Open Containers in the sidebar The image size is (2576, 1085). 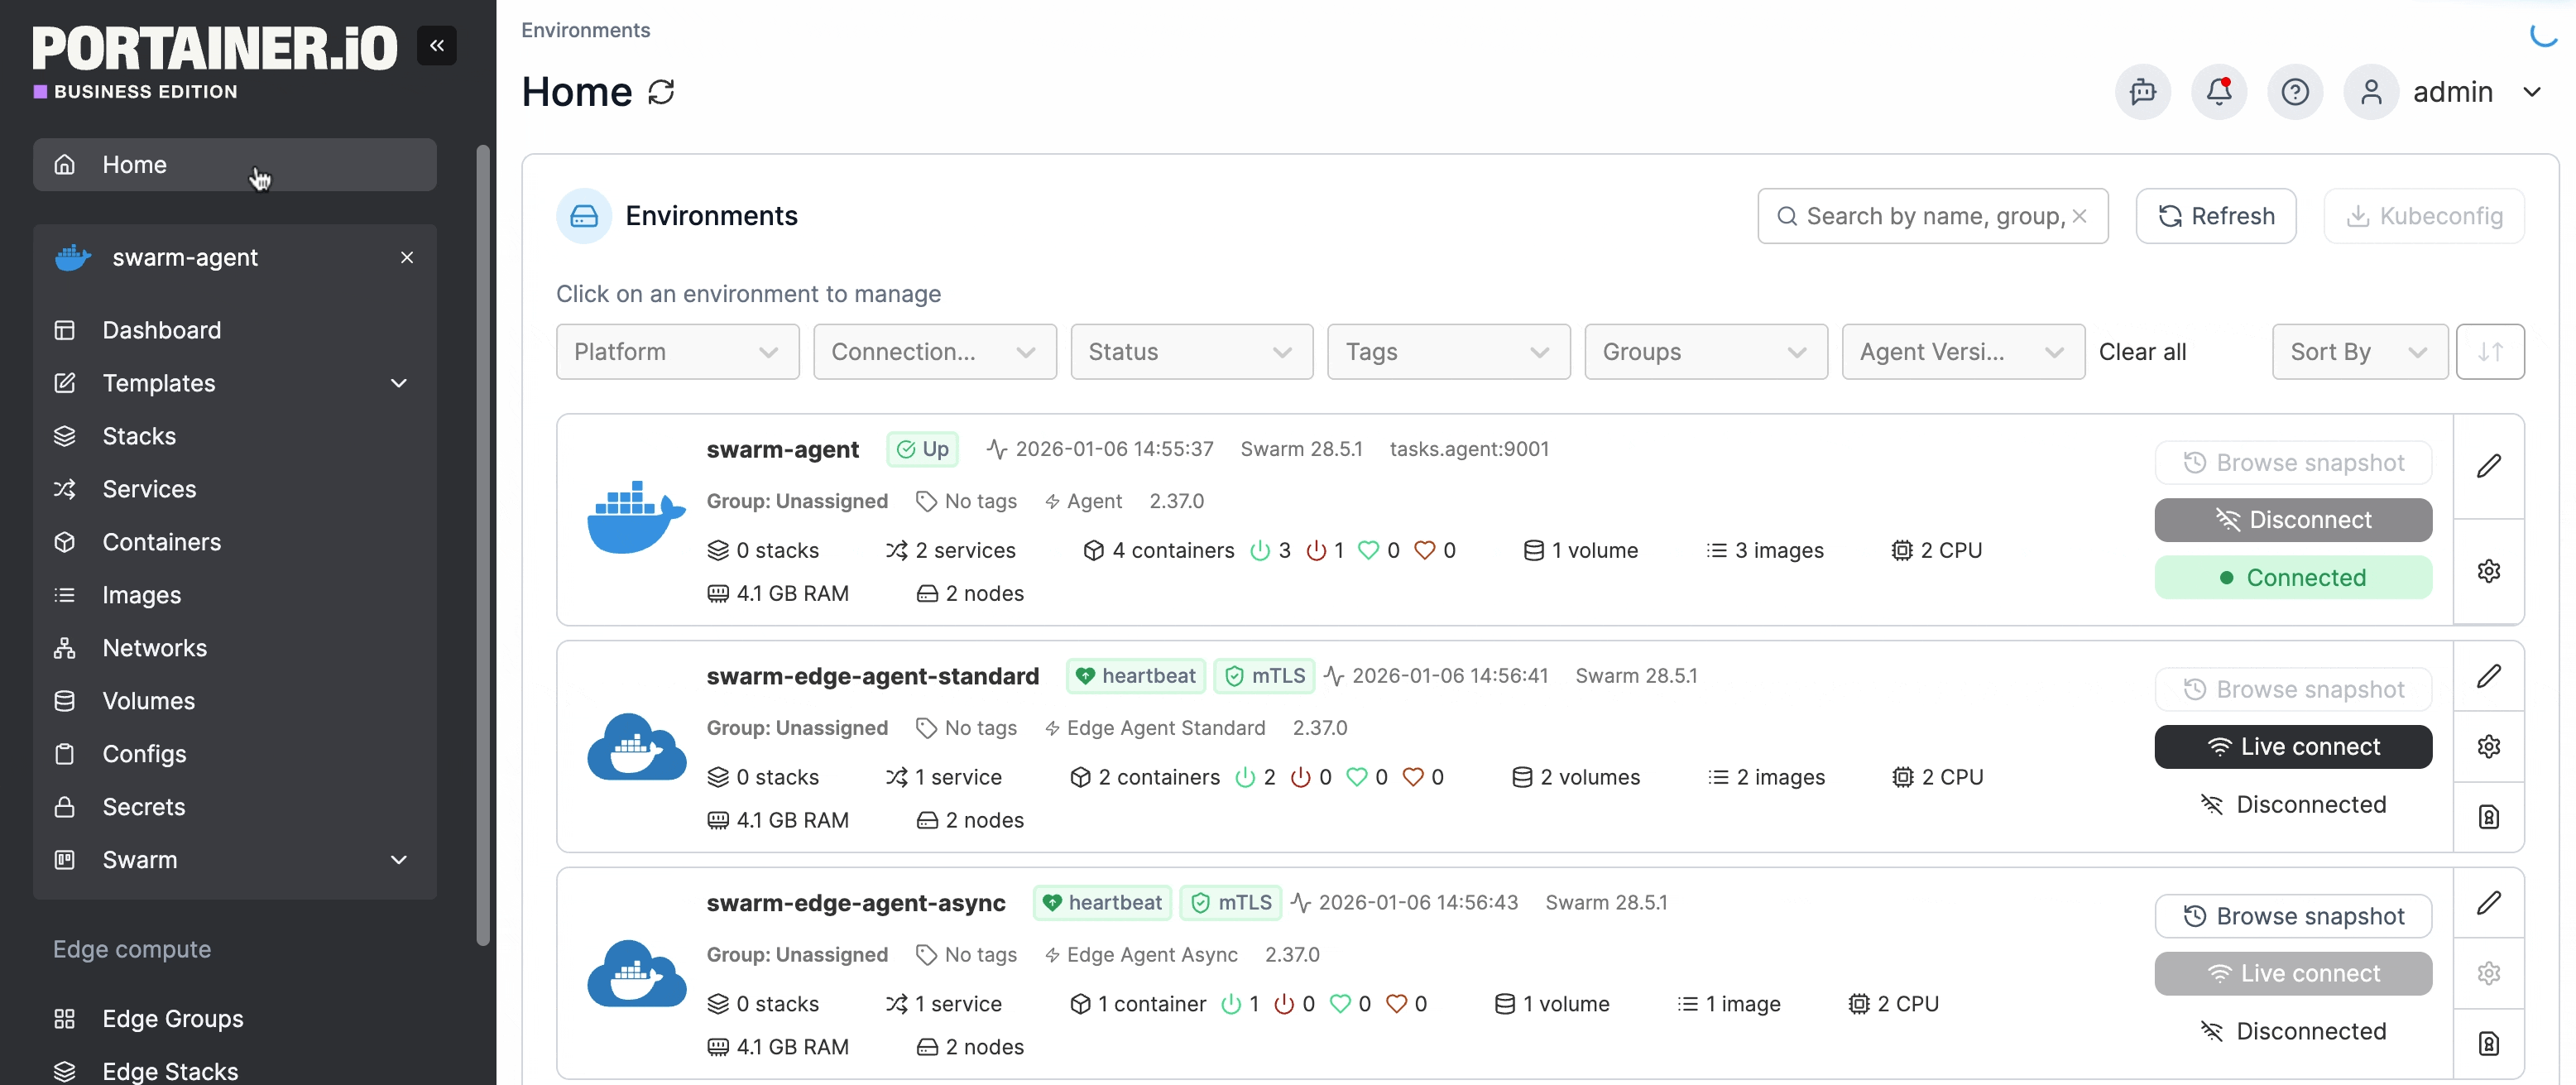click(161, 542)
